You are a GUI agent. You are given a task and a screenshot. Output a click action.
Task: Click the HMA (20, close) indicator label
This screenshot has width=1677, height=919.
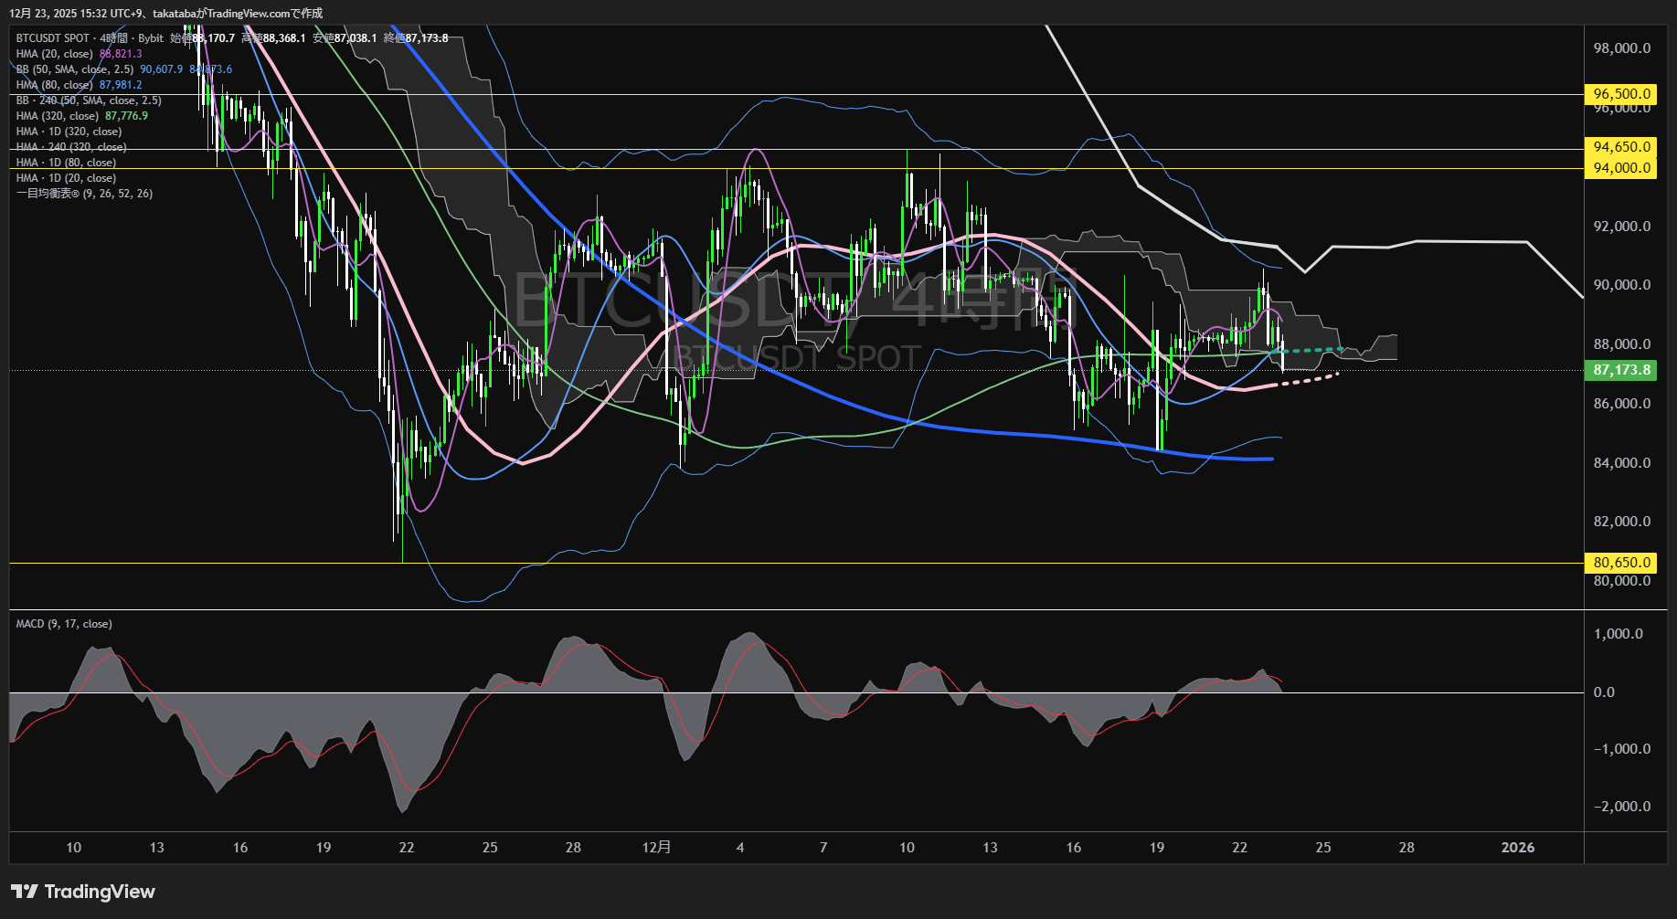pyautogui.click(x=55, y=54)
